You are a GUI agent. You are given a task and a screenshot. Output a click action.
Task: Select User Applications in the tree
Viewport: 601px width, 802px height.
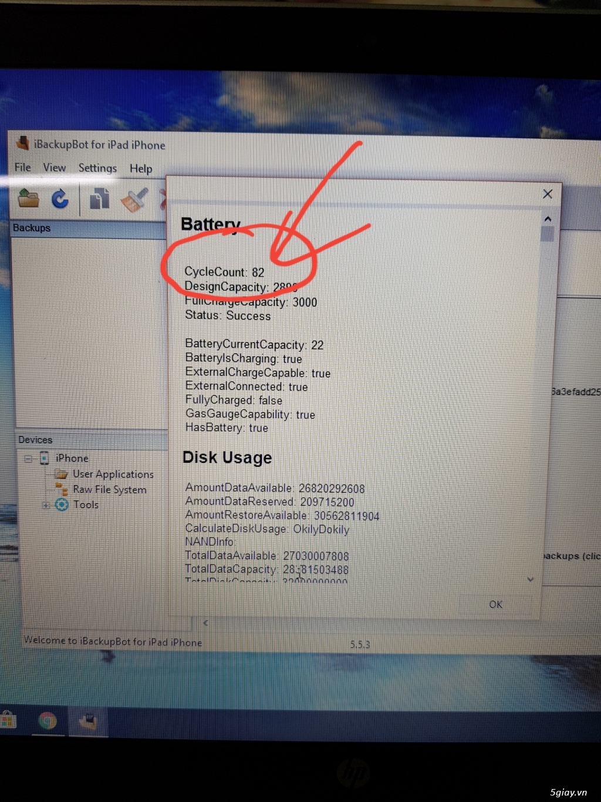[113, 474]
